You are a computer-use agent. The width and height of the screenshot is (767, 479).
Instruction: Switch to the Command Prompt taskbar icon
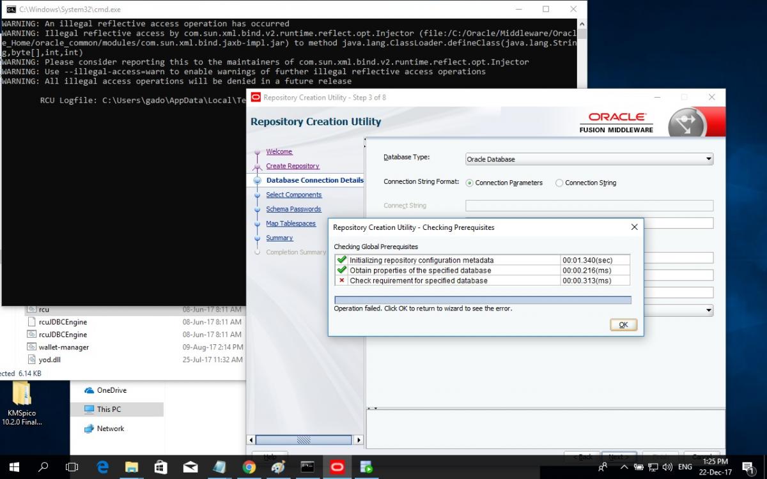click(307, 467)
